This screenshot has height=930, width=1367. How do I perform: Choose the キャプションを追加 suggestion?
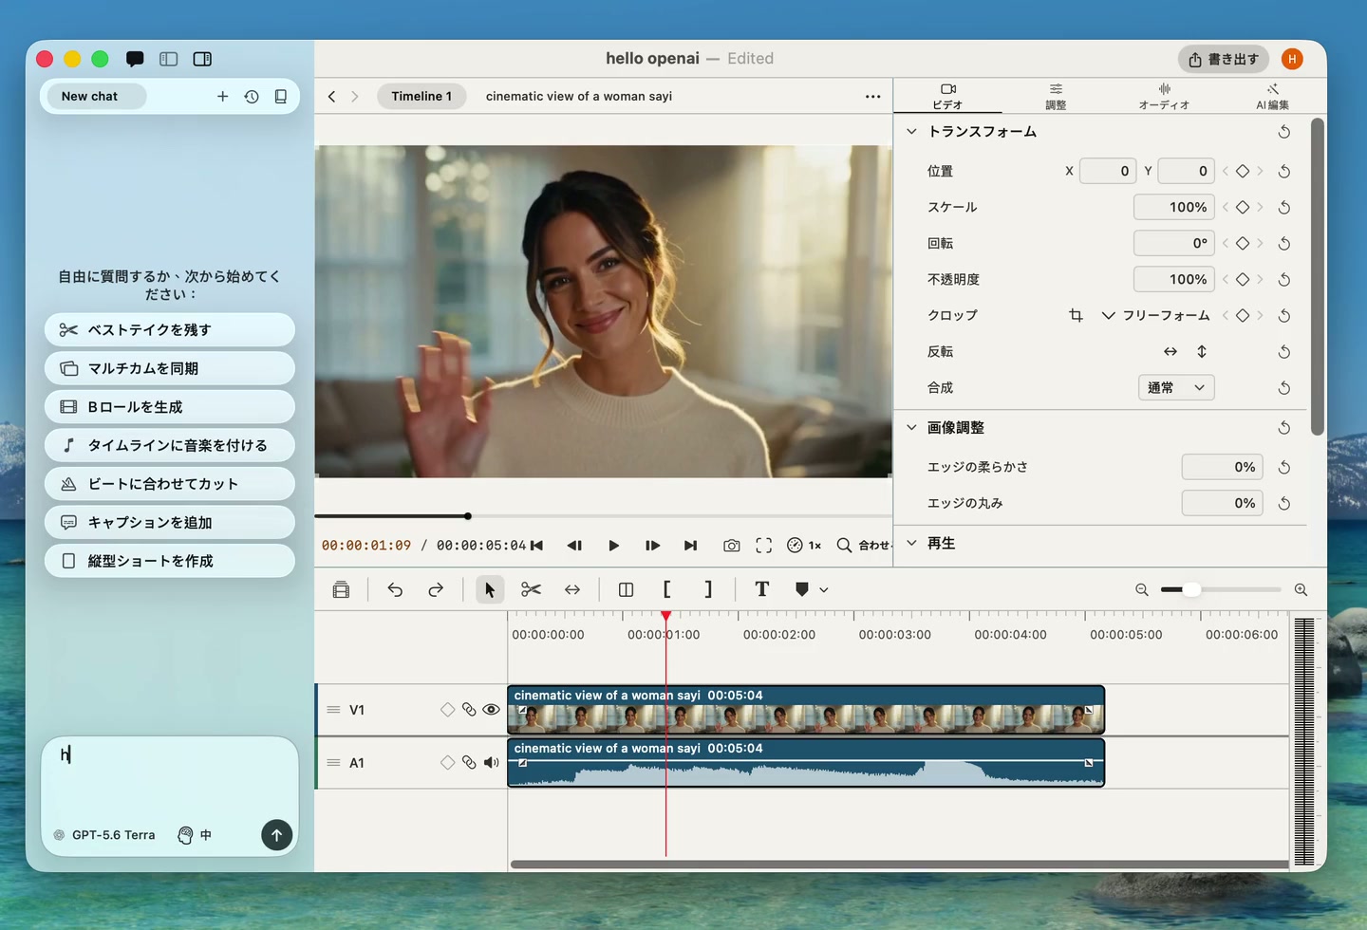169,522
